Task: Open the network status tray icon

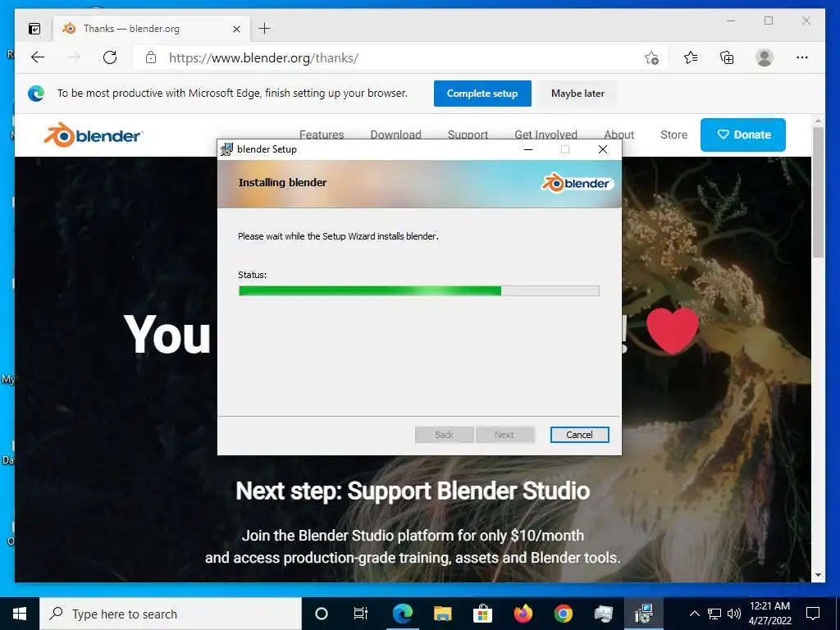Action: point(714,614)
